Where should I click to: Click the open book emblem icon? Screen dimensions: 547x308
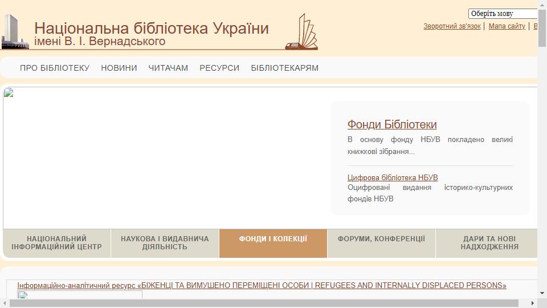[x=301, y=31]
